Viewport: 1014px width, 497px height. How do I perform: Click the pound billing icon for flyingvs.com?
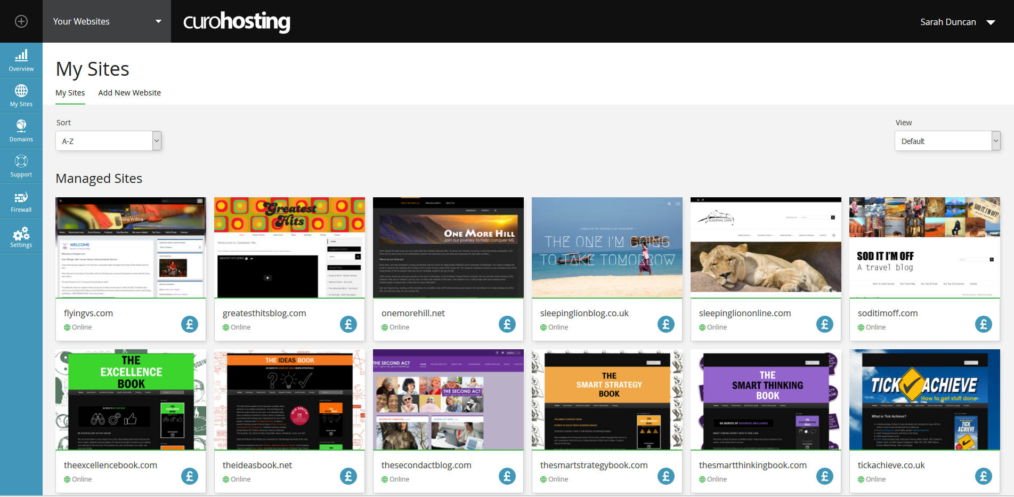190,324
